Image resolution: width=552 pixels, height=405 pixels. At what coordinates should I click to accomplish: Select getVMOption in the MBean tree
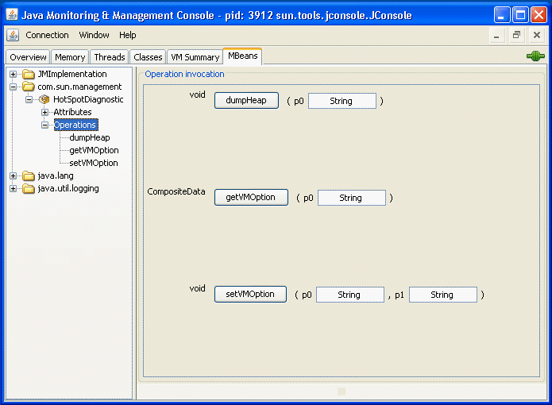pos(94,150)
